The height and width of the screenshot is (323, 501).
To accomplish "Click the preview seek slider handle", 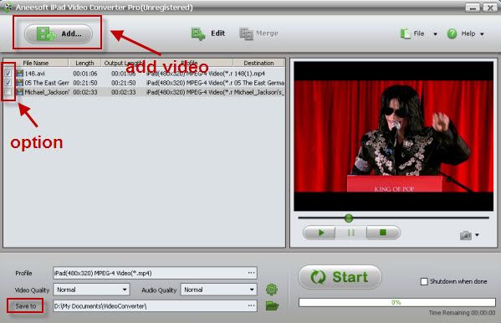I will (x=349, y=218).
